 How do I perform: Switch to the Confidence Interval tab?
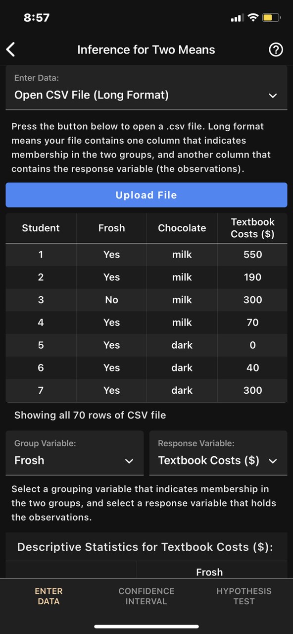146,596
